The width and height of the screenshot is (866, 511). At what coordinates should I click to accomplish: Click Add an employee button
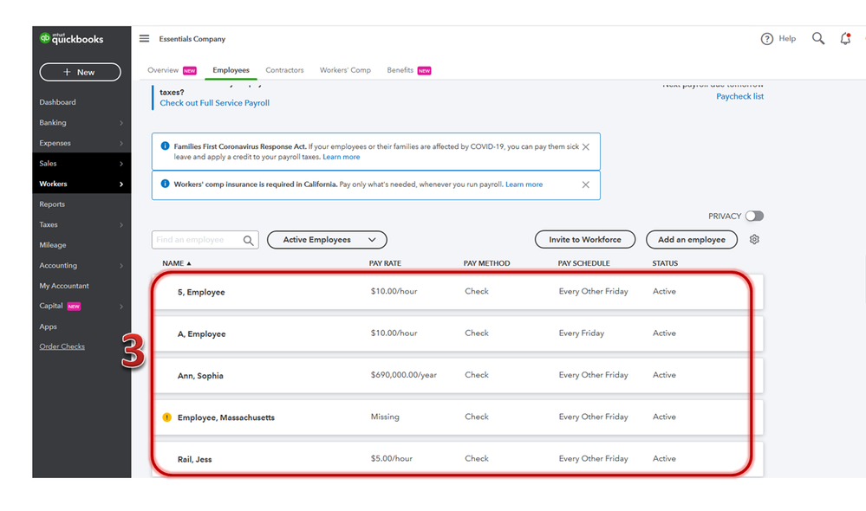tap(692, 240)
